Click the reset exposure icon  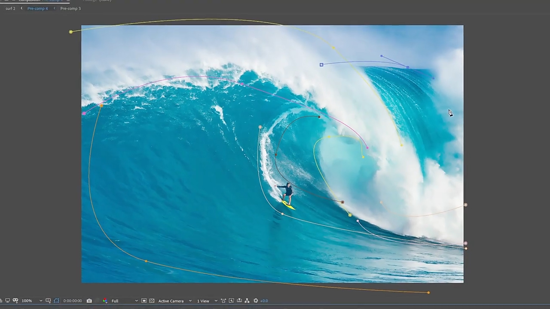coord(256,301)
